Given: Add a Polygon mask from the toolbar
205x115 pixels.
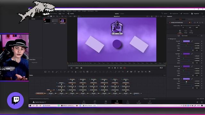Looking at the screenshot, I should pos(107,72).
